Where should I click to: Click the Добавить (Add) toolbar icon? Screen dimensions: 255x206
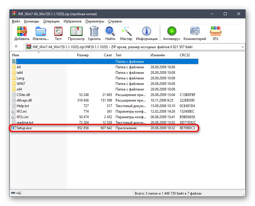tap(22, 31)
